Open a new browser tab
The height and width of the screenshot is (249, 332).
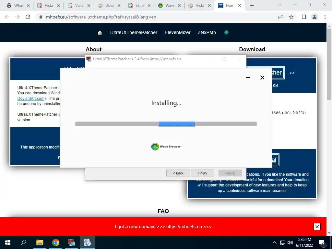(x=252, y=6)
